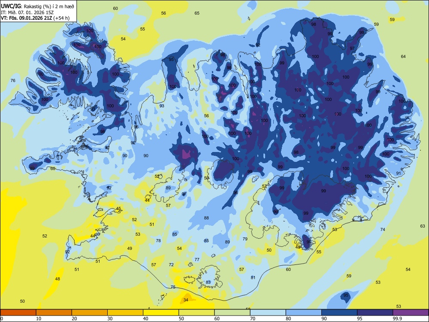
Task: Click the value '74' off the southeast coast
Action: coord(383,229)
